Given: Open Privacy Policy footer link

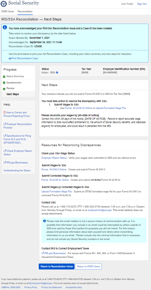Looking at the screenshot, I should (31, 287).
